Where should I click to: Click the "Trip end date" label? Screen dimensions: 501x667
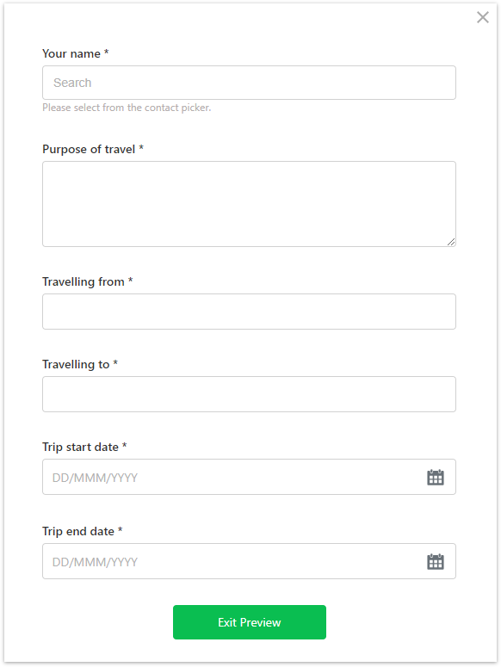tap(78, 531)
